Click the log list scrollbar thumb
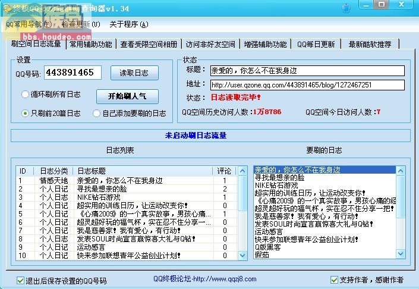 [242, 193]
